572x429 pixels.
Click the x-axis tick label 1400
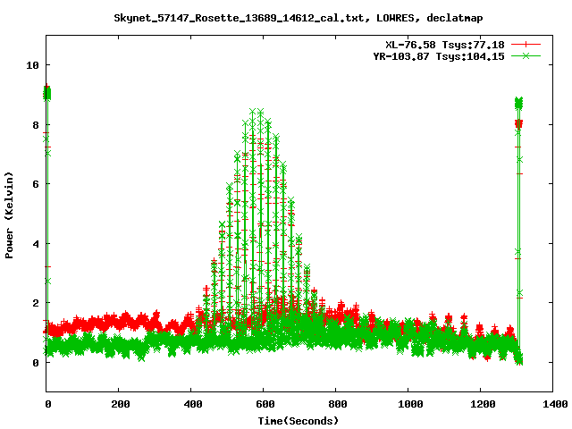(555, 404)
